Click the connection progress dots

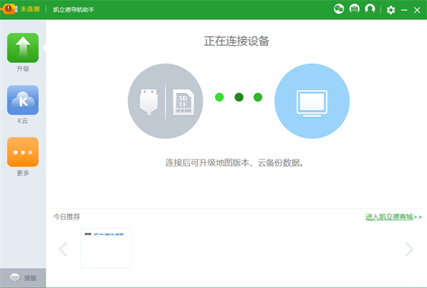(x=238, y=97)
